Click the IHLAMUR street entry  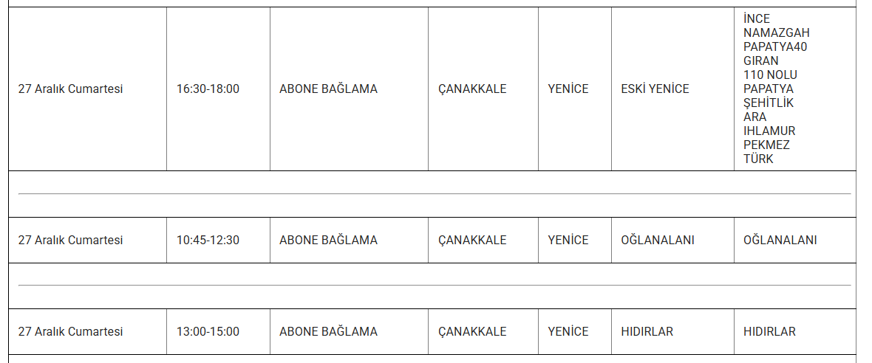coord(769,131)
